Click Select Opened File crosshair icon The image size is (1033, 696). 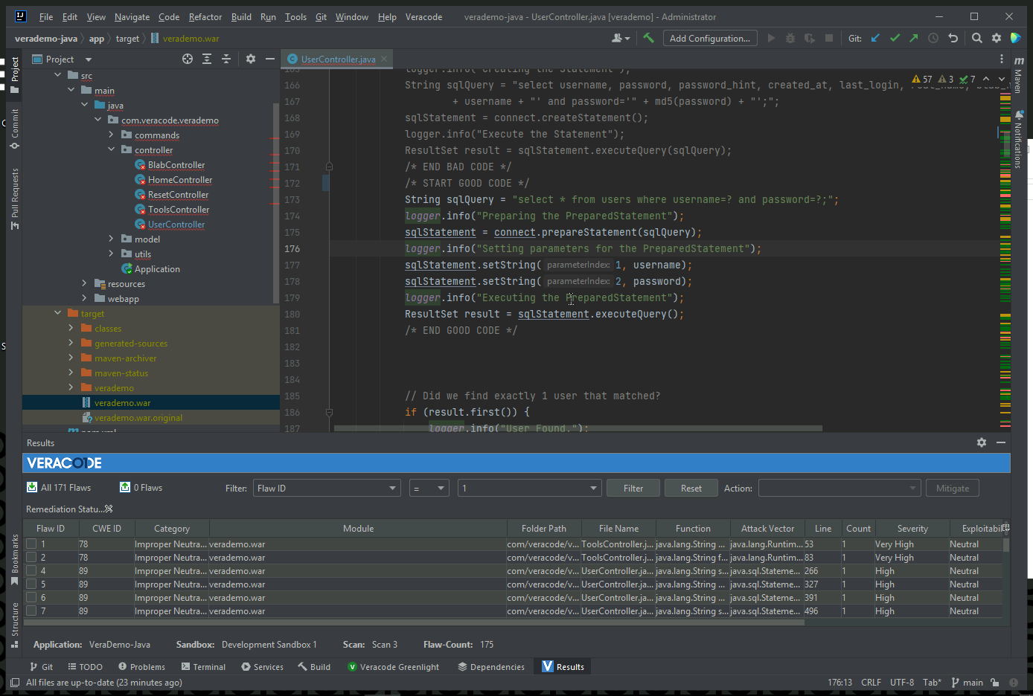[x=188, y=59]
